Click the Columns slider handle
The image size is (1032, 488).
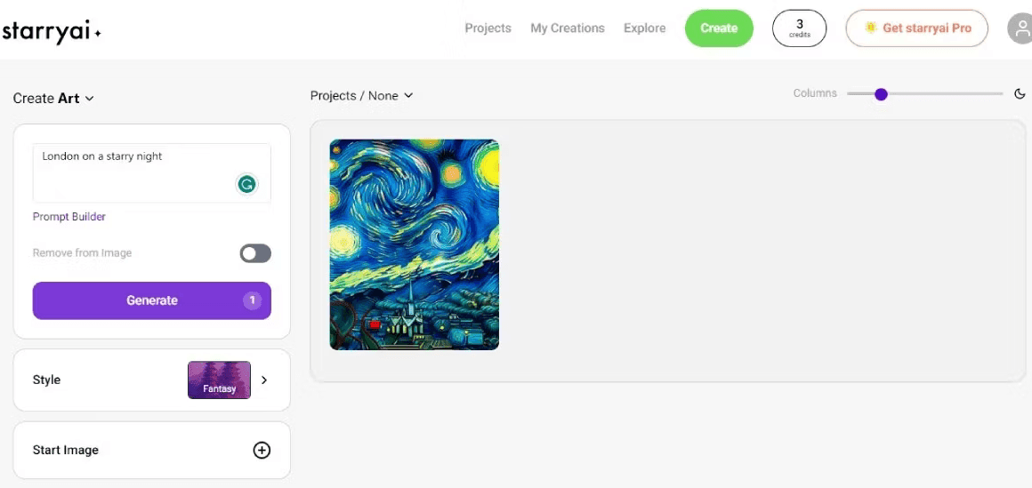882,94
